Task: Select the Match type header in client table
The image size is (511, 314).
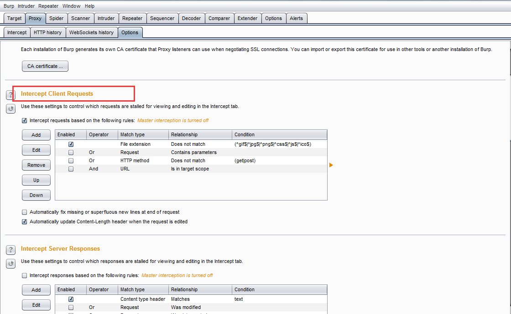Action: pyautogui.click(x=143, y=135)
